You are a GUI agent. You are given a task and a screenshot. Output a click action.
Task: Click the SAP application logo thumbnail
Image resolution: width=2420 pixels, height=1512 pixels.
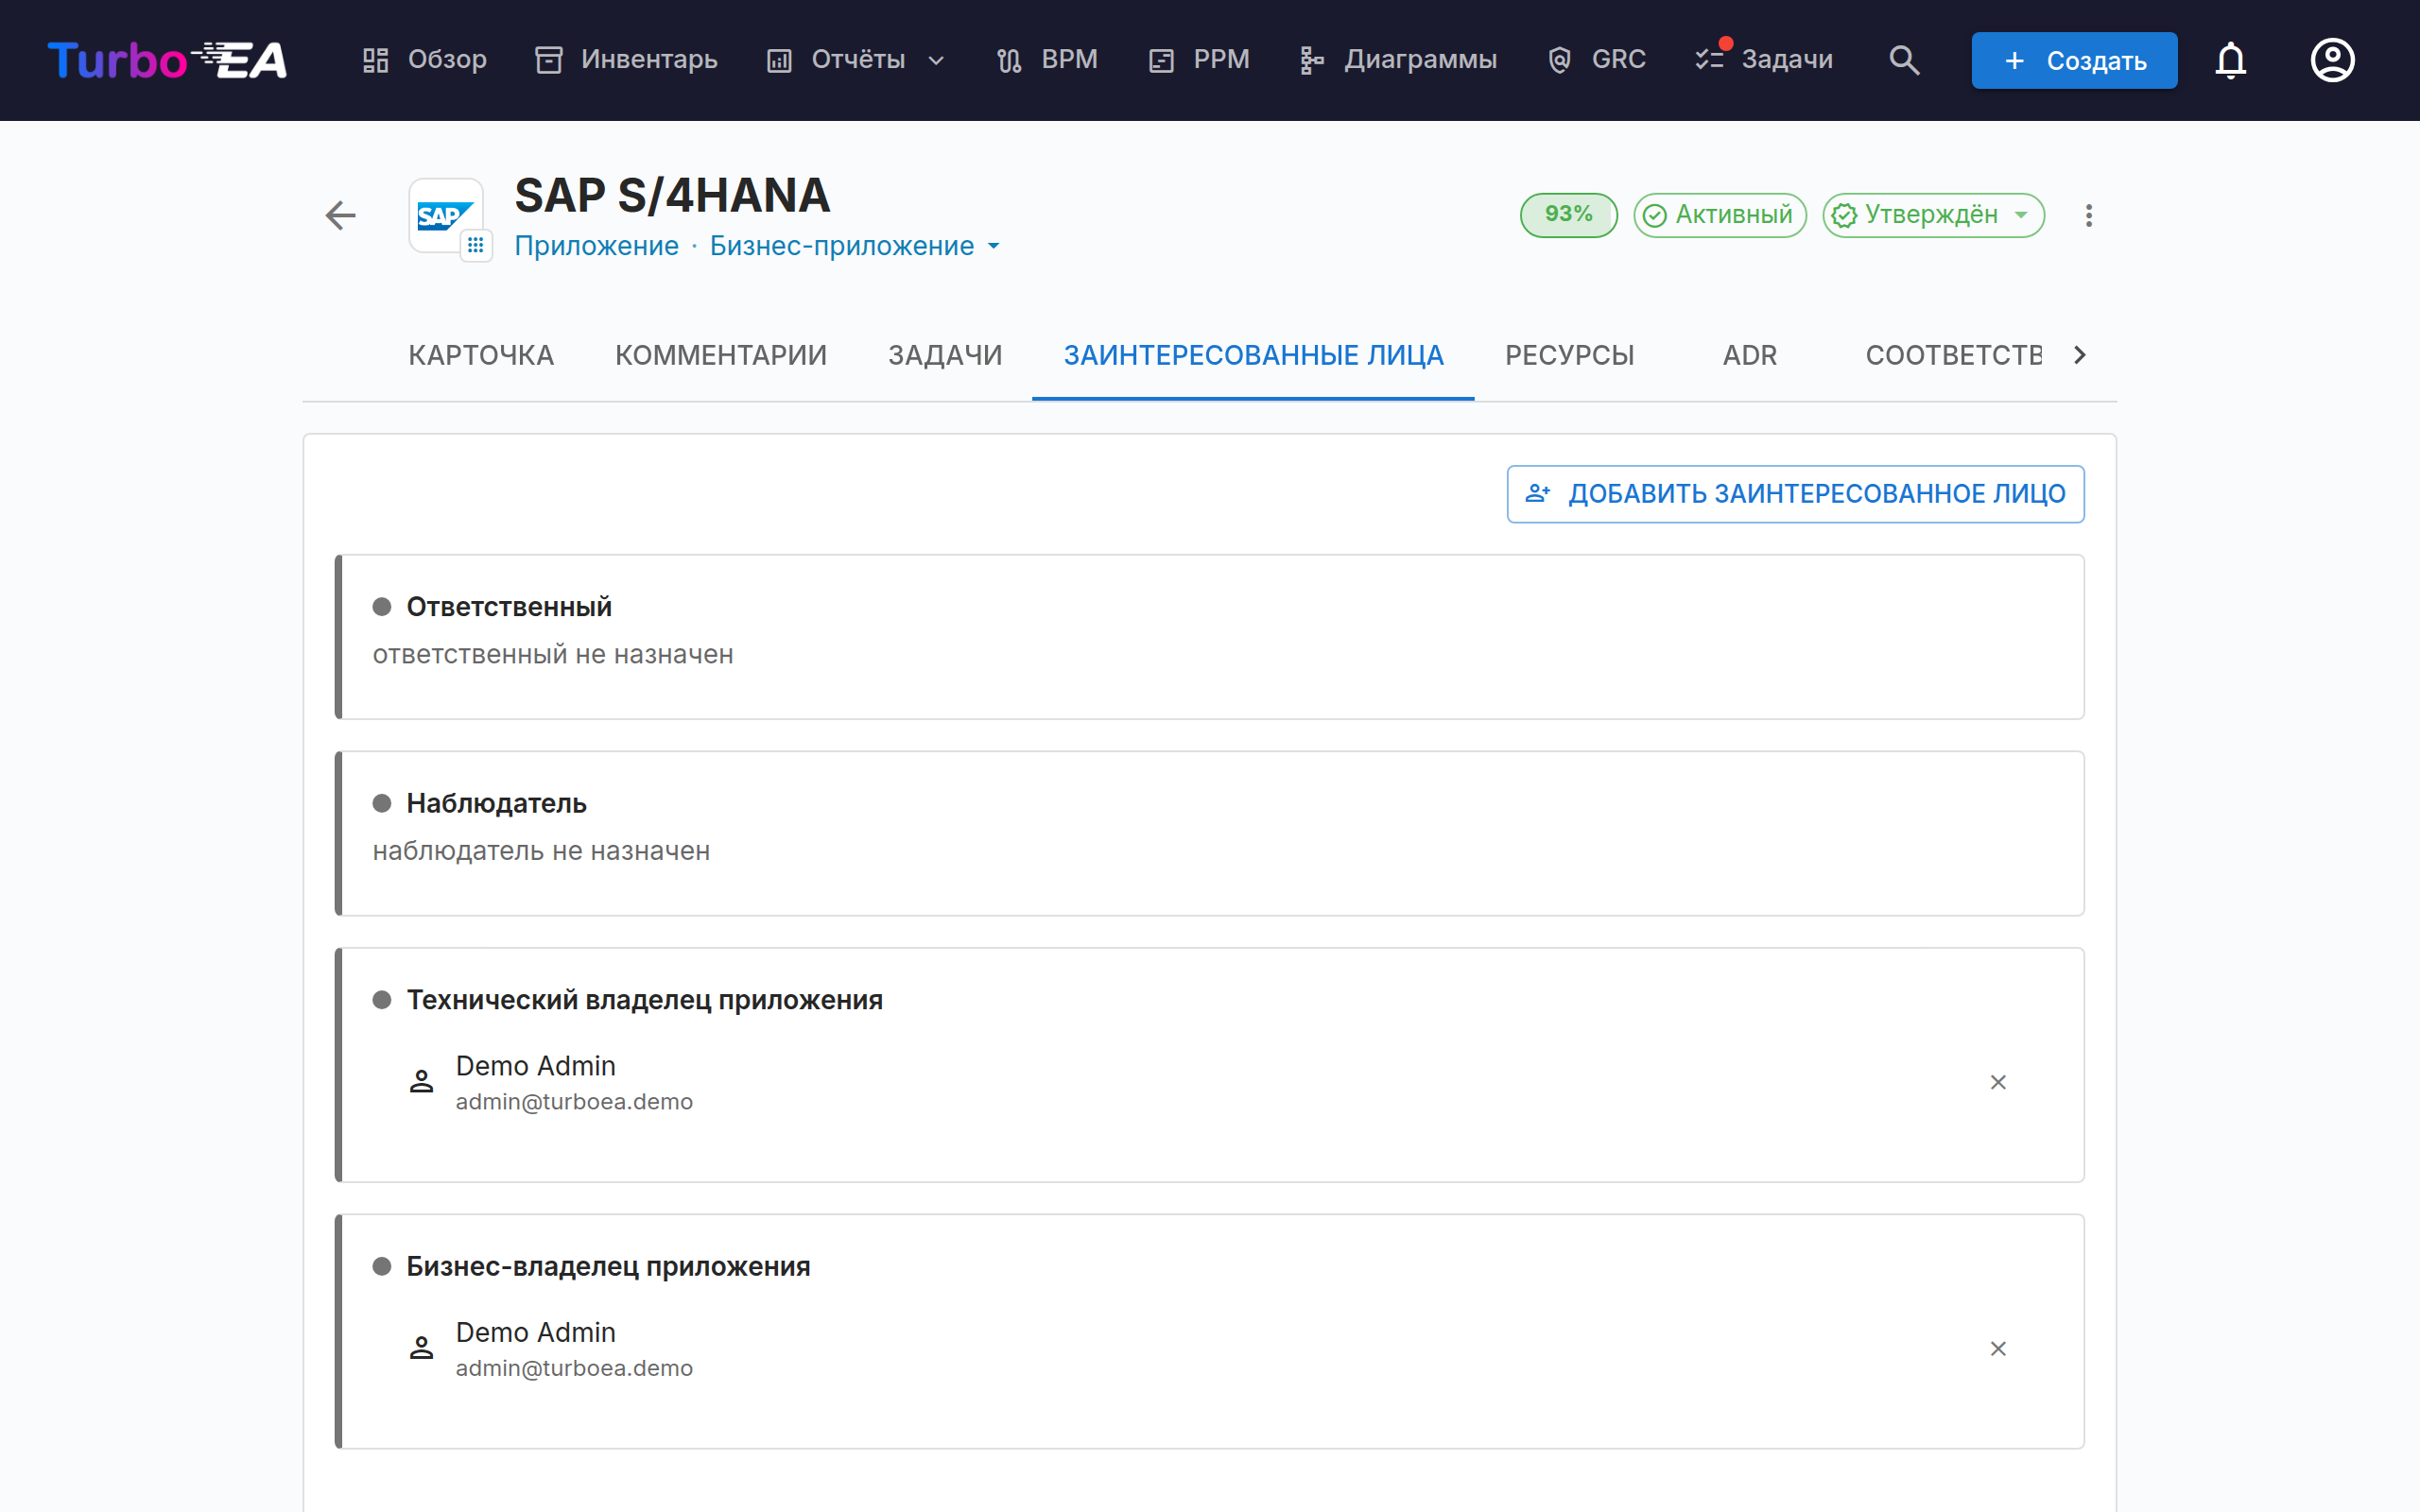[446, 216]
